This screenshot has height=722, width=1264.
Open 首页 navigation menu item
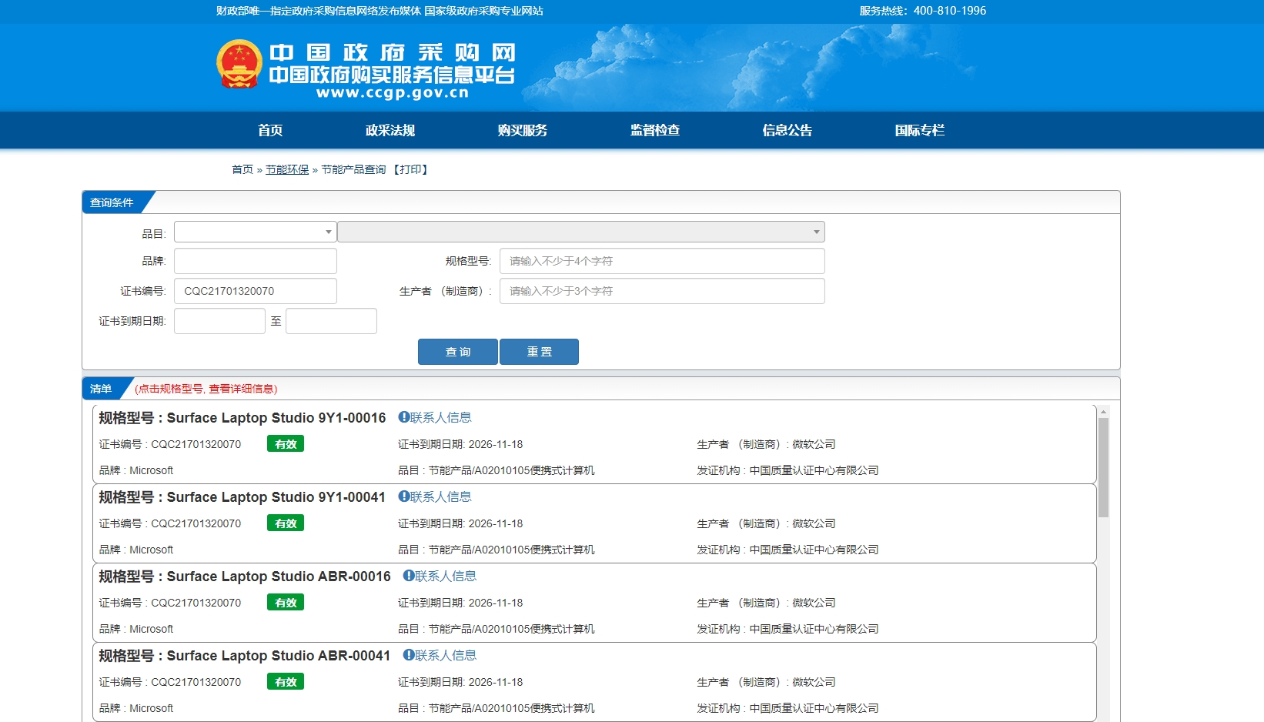pyautogui.click(x=270, y=130)
